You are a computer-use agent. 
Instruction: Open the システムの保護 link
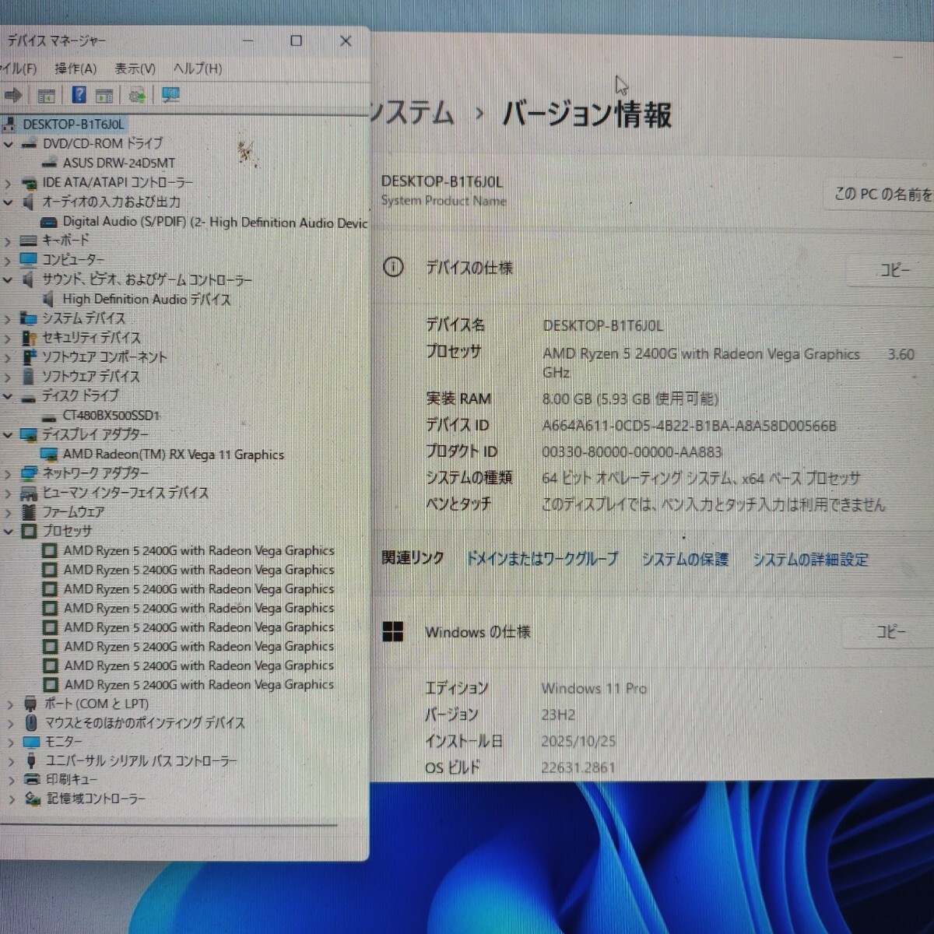coord(685,559)
